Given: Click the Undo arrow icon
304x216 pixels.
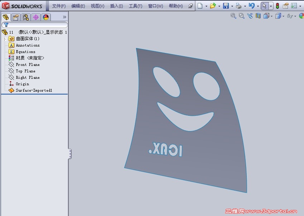Looking at the screenshot, I should [251, 6].
